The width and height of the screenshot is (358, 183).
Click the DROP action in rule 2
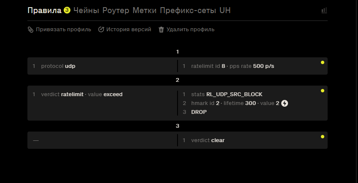click(199, 112)
